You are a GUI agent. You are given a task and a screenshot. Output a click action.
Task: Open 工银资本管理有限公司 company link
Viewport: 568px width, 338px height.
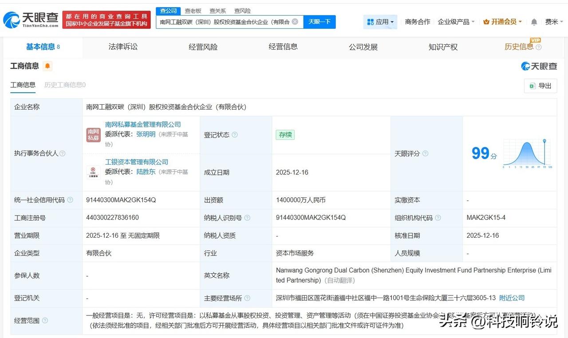(x=137, y=162)
